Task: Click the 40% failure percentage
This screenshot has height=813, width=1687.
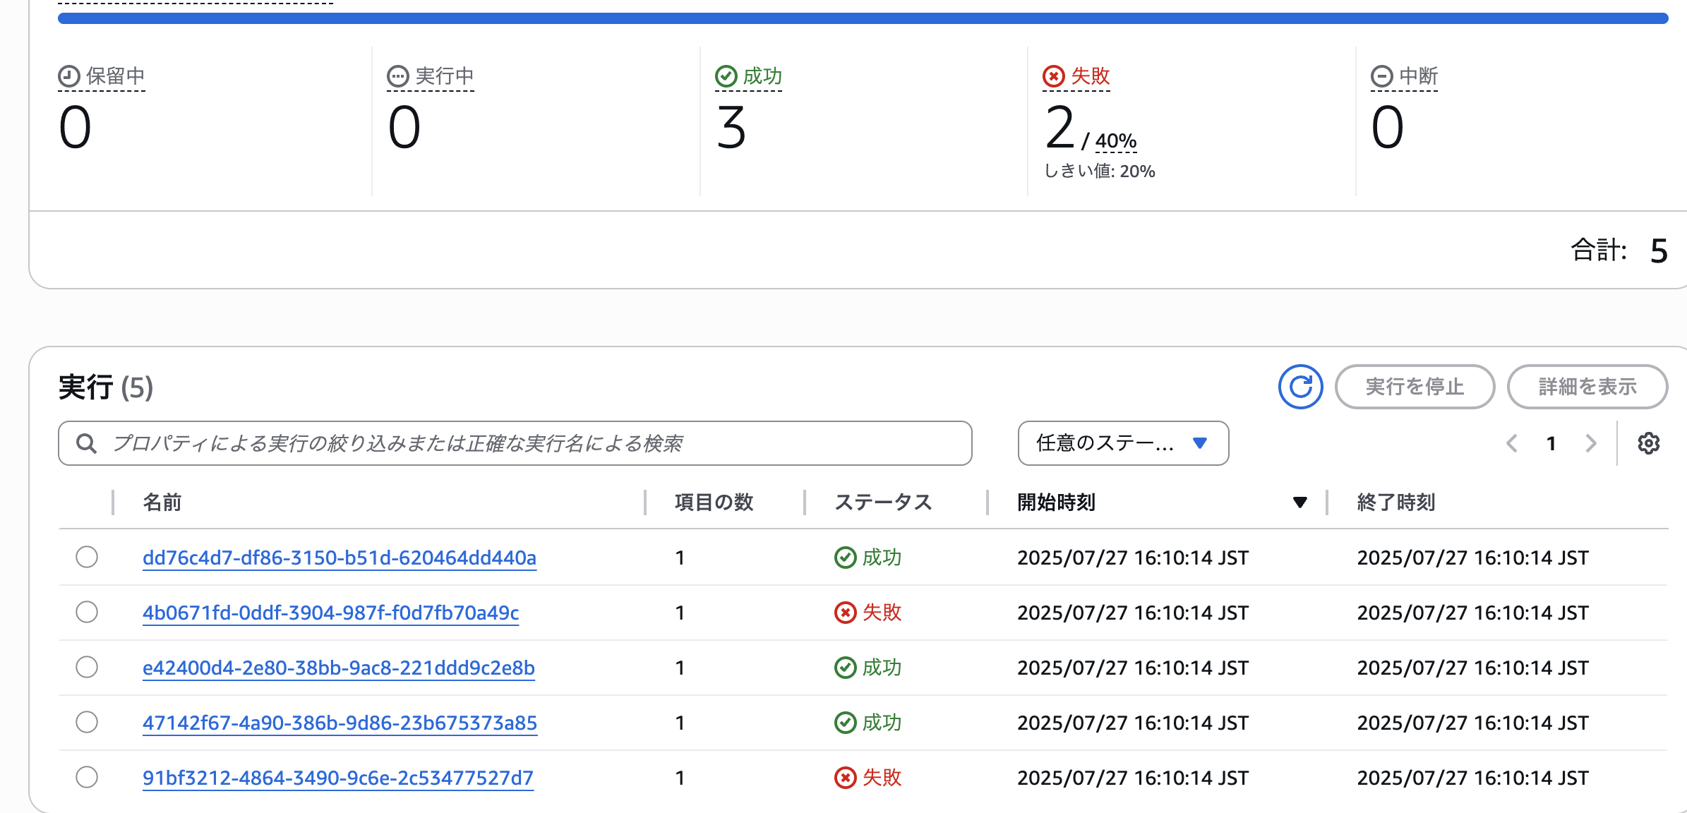Action: coord(1115,141)
